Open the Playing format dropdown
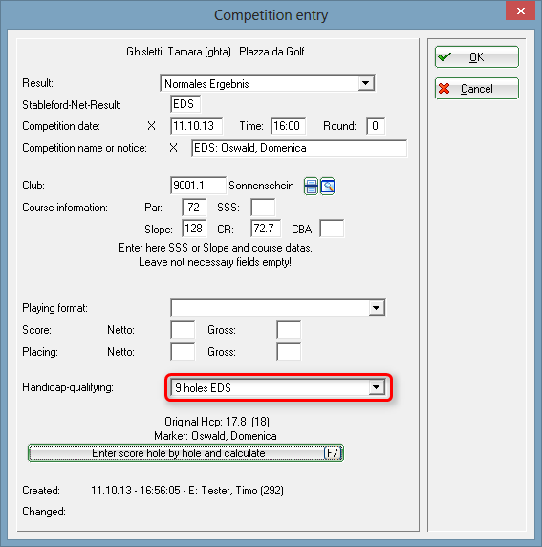Viewport: 542px width, 547px height. (x=278, y=308)
